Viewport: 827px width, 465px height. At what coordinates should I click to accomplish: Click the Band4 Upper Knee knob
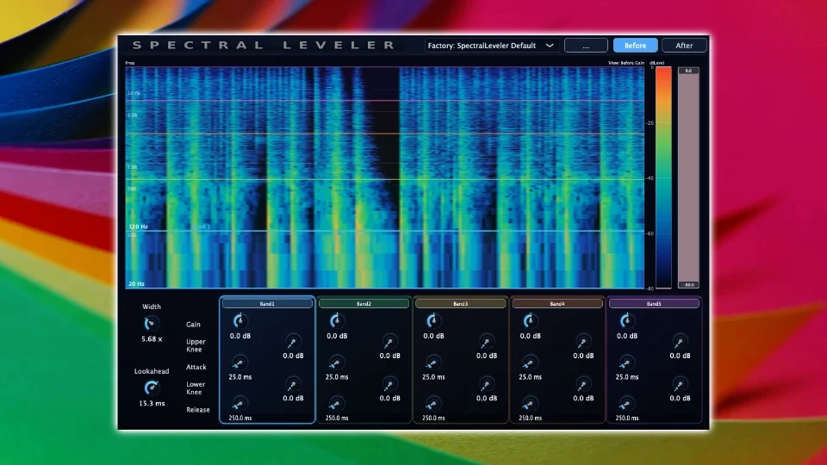[x=583, y=342]
